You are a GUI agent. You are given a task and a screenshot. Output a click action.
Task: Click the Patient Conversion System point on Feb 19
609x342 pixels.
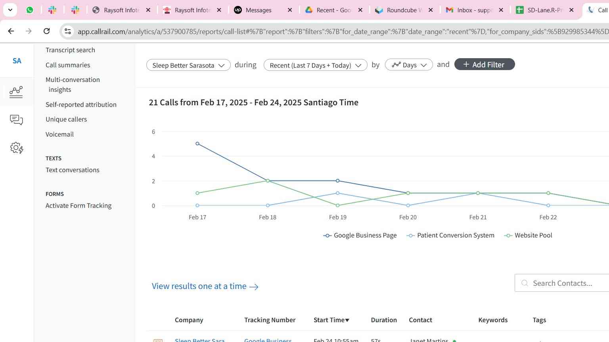pos(338,193)
